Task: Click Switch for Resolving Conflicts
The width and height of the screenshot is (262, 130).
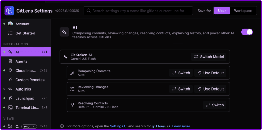Action: 215,105
